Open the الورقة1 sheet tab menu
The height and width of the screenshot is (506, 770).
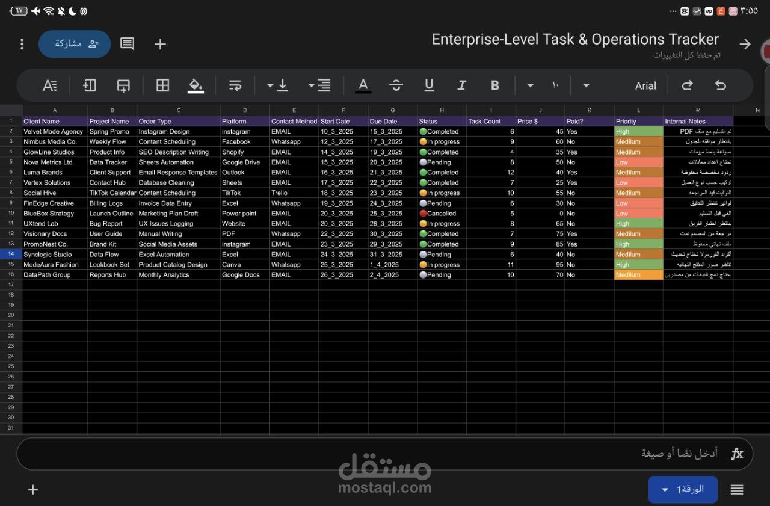[683, 490]
